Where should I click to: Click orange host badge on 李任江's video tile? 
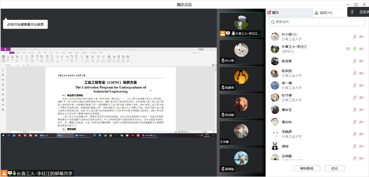tap(223, 33)
